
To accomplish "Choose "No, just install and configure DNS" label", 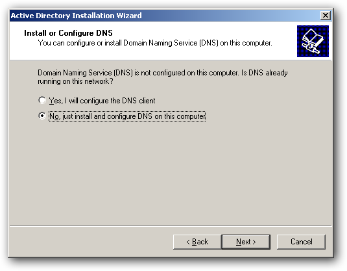I will click(x=127, y=116).
